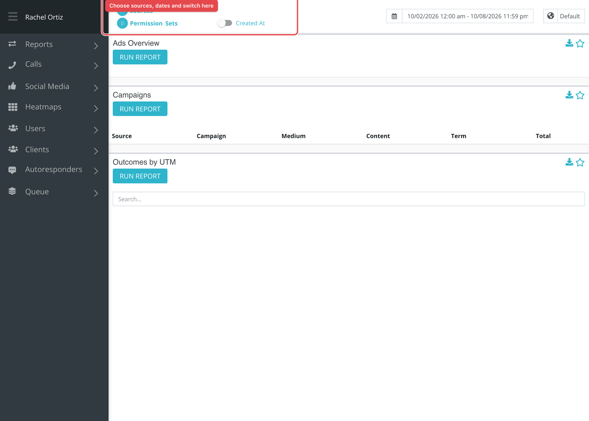Click the Total column header
Screen dimensions: 589x421
543,136
